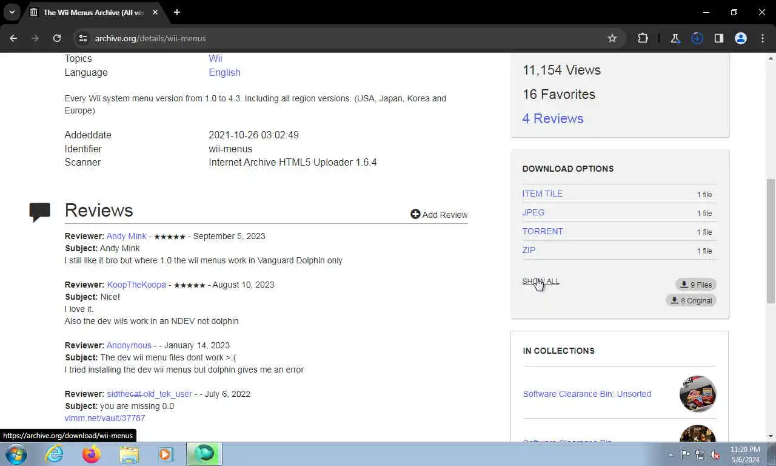This screenshot has height=466, width=776.
Task: Reload the current page
Action: tap(57, 38)
